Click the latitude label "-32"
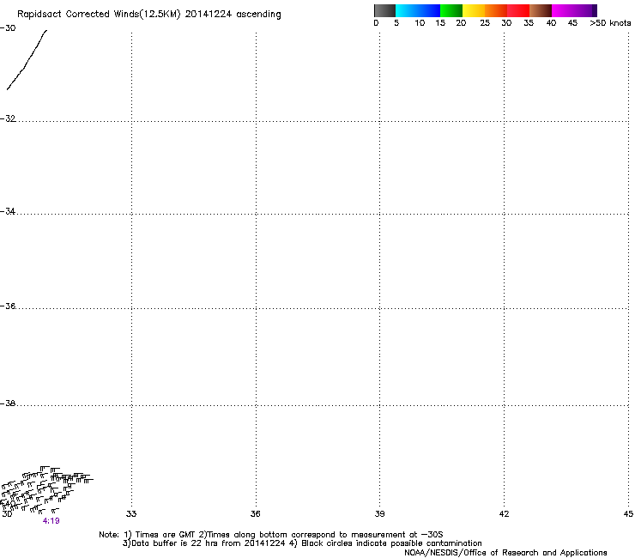Image resolution: width=635 pixels, height=558 pixels. (8, 118)
